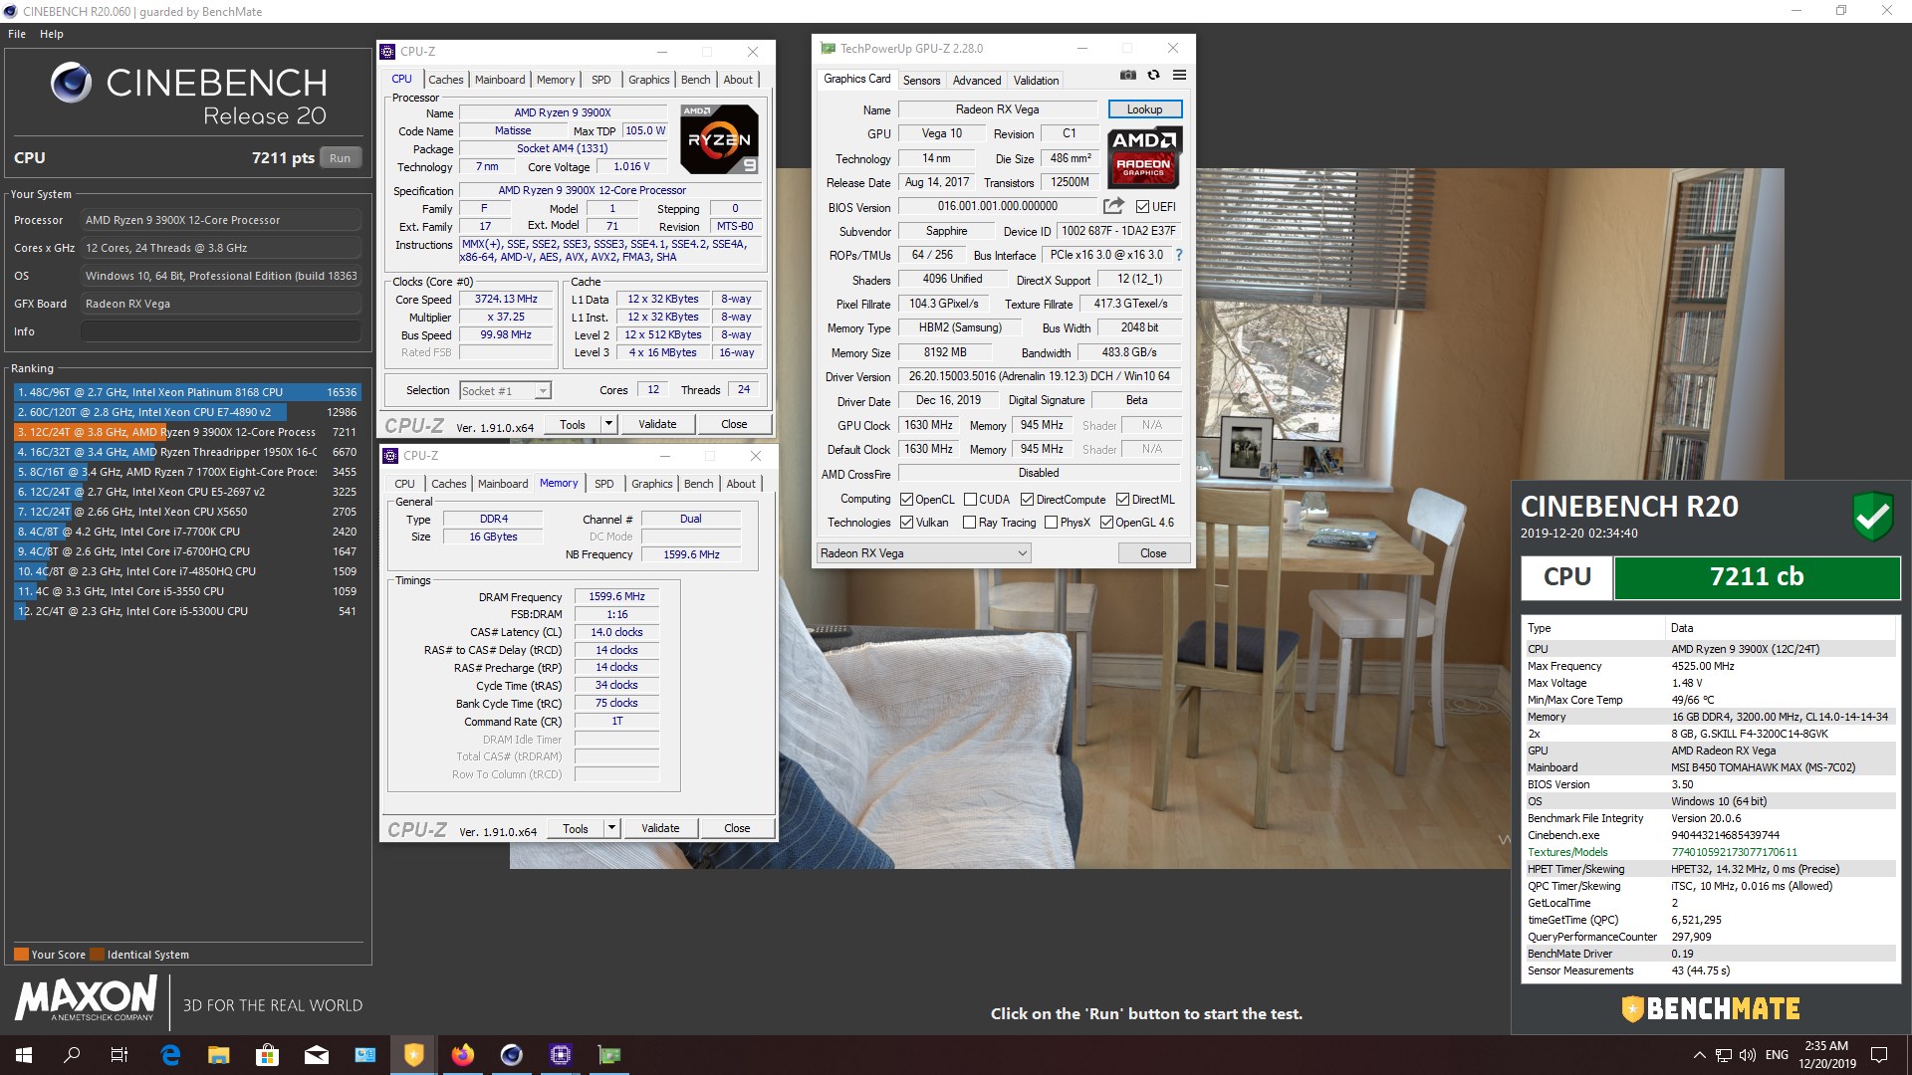Viewport: 1912px width, 1075px height.
Task: Open Task View on the taskbar
Action: pyautogui.click(x=119, y=1055)
